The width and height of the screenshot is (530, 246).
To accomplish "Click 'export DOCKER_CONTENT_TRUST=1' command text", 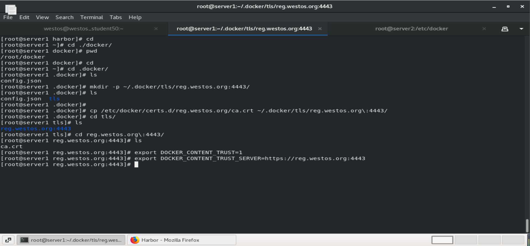I will [x=188, y=152].
